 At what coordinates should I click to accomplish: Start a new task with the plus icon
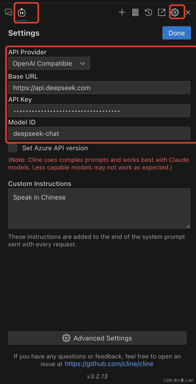[122, 12]
